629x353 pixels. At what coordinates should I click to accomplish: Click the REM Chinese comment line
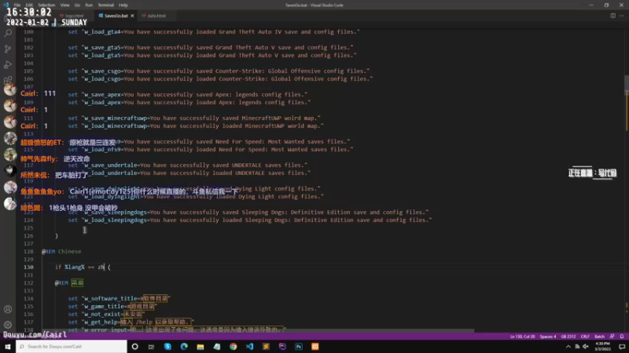61,251
